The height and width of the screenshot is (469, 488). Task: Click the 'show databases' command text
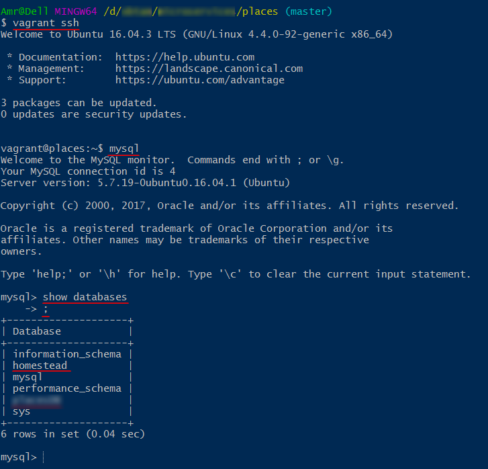[85, 297]
